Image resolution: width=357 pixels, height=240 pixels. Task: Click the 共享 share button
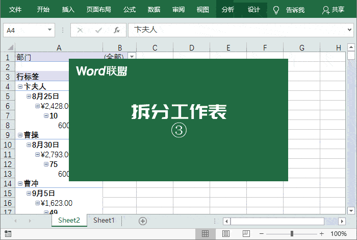pos(333,10)
